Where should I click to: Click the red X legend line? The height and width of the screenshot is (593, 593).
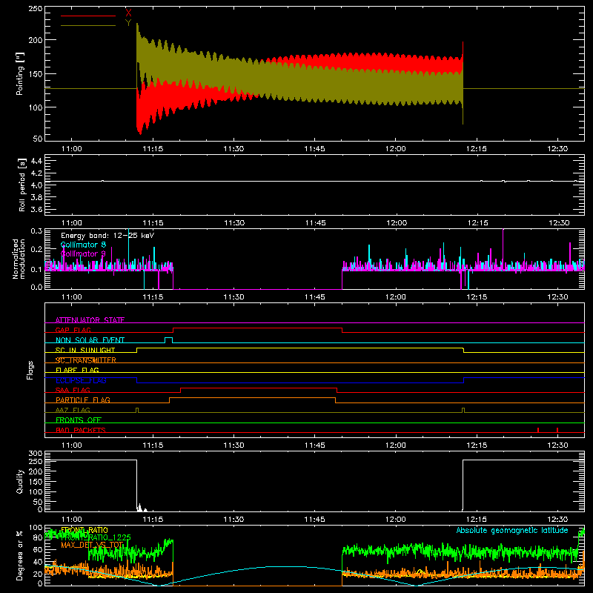tap(88, 16)
